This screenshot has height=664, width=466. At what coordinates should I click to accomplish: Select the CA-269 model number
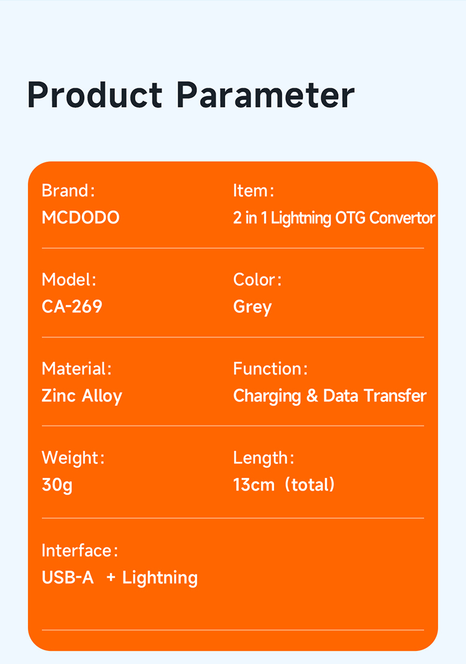click(72, 307)
